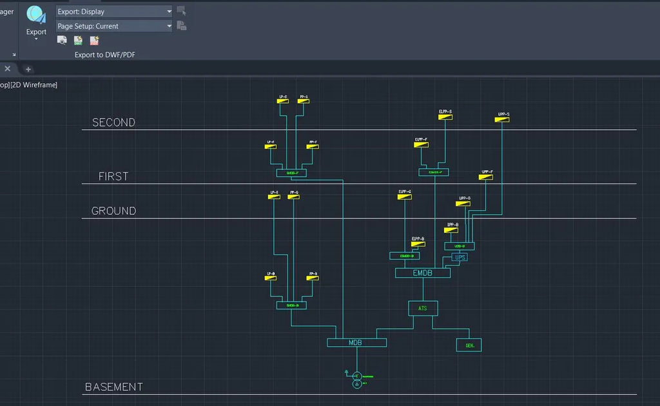Select the PP-S yellow panel symbol
This screenshot has height=406, width=660.
(x=304, y=101)
